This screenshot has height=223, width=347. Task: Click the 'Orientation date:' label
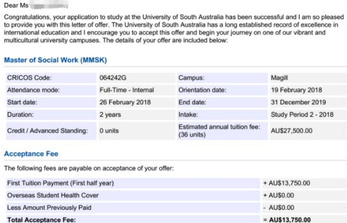[x=202, y=90]
